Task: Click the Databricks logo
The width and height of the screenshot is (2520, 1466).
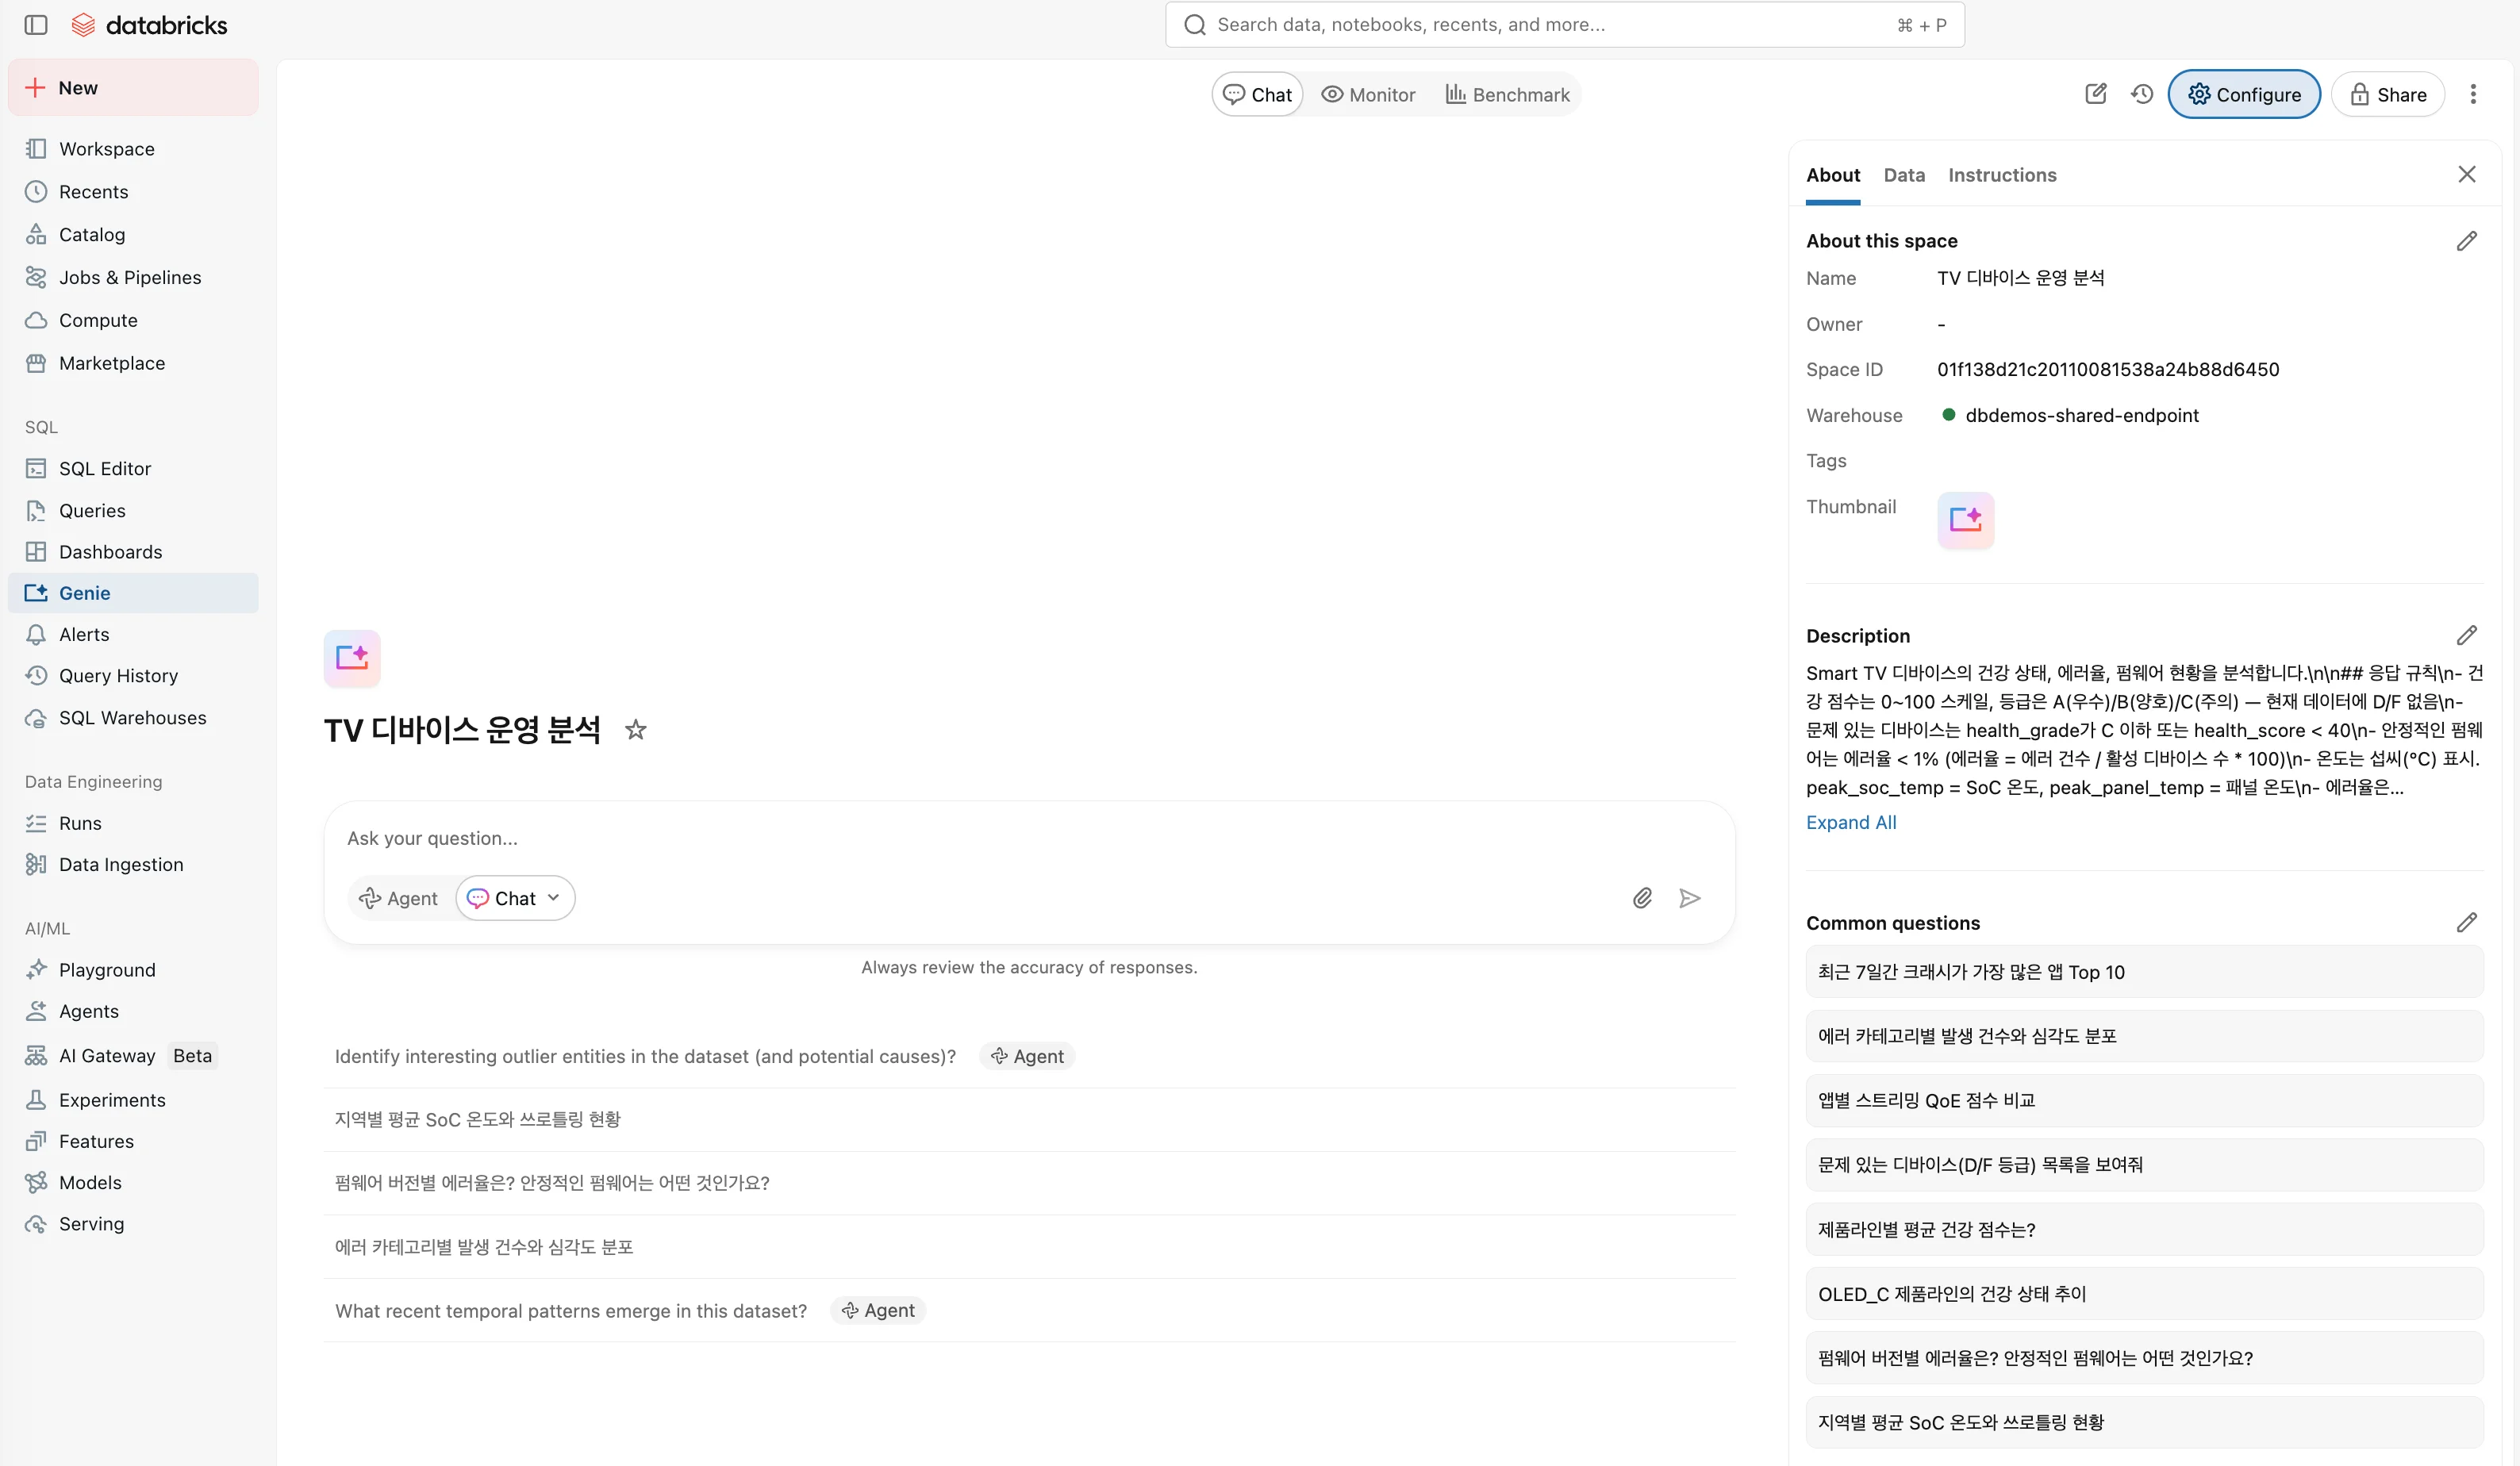Action: coord(150,25)
